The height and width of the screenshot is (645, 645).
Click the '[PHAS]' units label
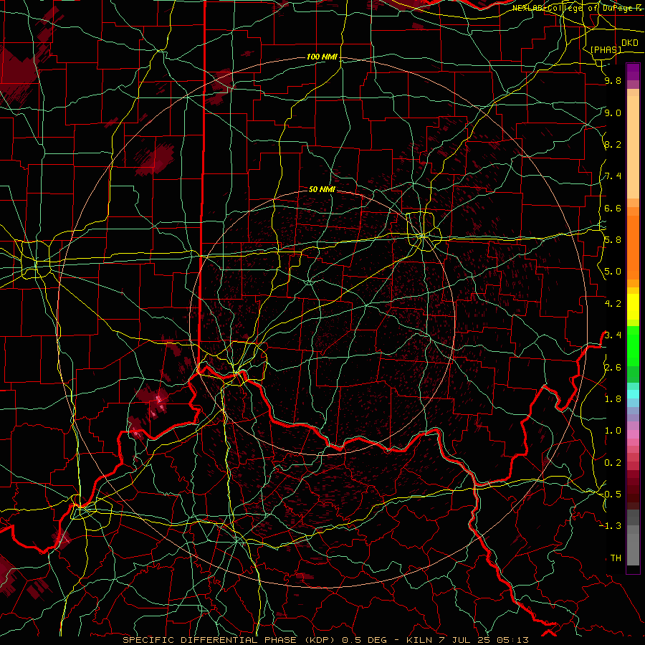click(x=606, y=50)
